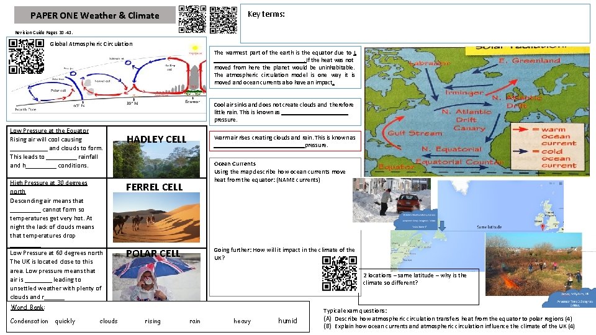The image size is (596, 335).
Task: Click the Going further question text
Action: 284,254
